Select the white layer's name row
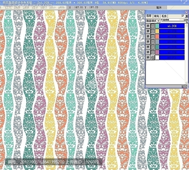Screen dimensions: 189x170 click(172, 58)
